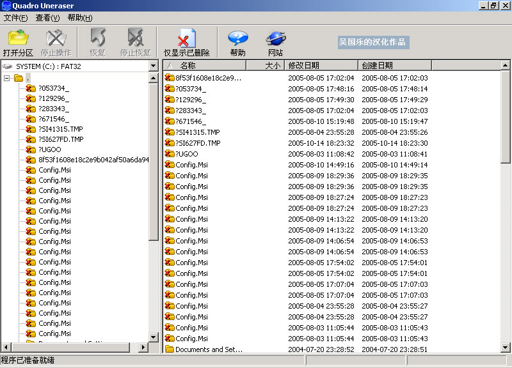Select ?129296_ name in the file list
The width and height of the screenshot is (512, 368).
pyautogui.click(x=191, y=100)
